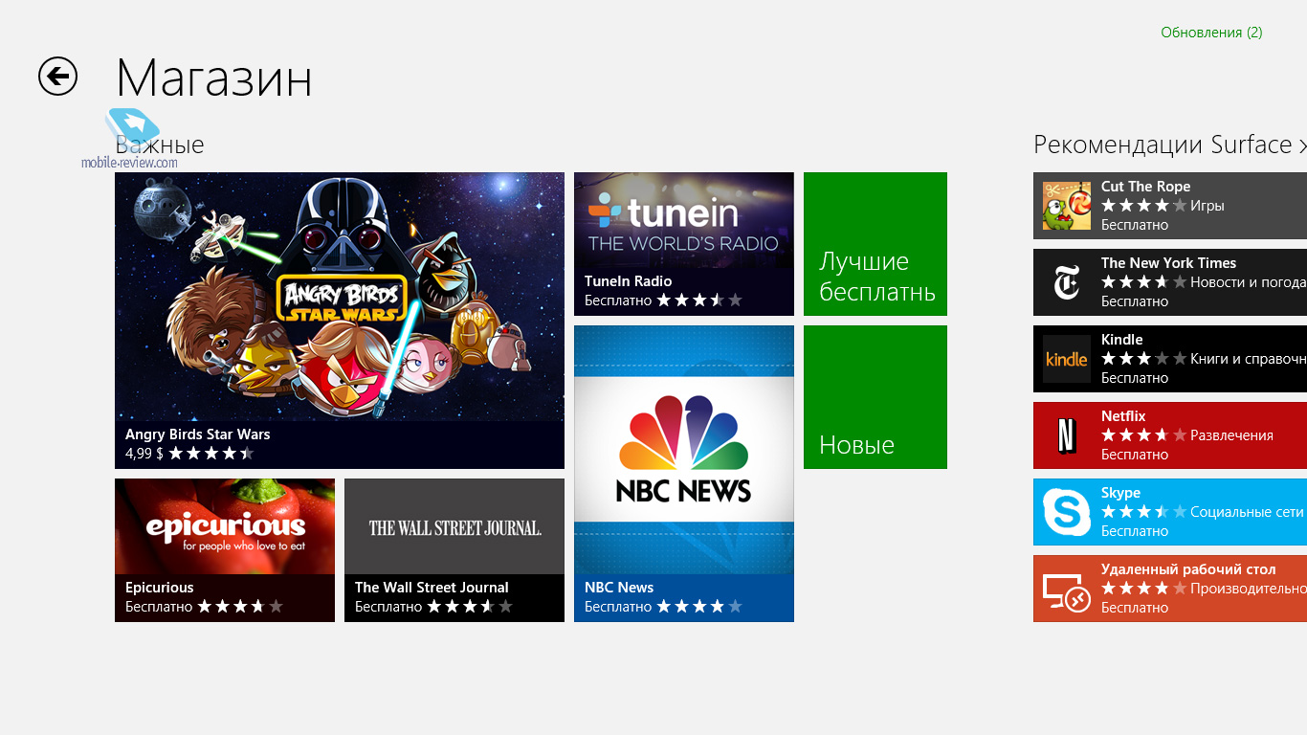
Task: Click Книги и справочники category label
Action: [x=1249, y=359]
